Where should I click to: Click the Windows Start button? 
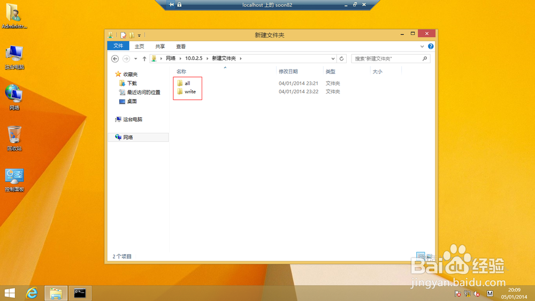(10, 293)
